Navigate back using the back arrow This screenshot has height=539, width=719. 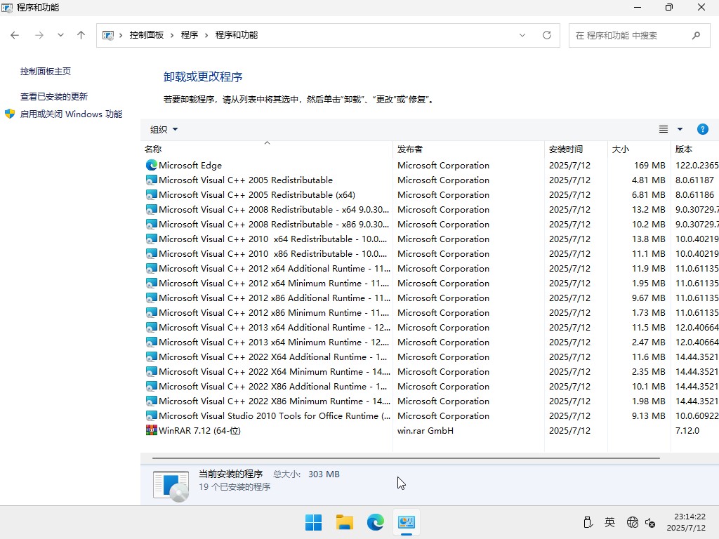coord(14,34)
